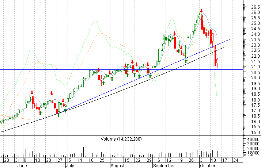
Task: Click date label "26" on the time axis
Action: (x=191, y=160)
